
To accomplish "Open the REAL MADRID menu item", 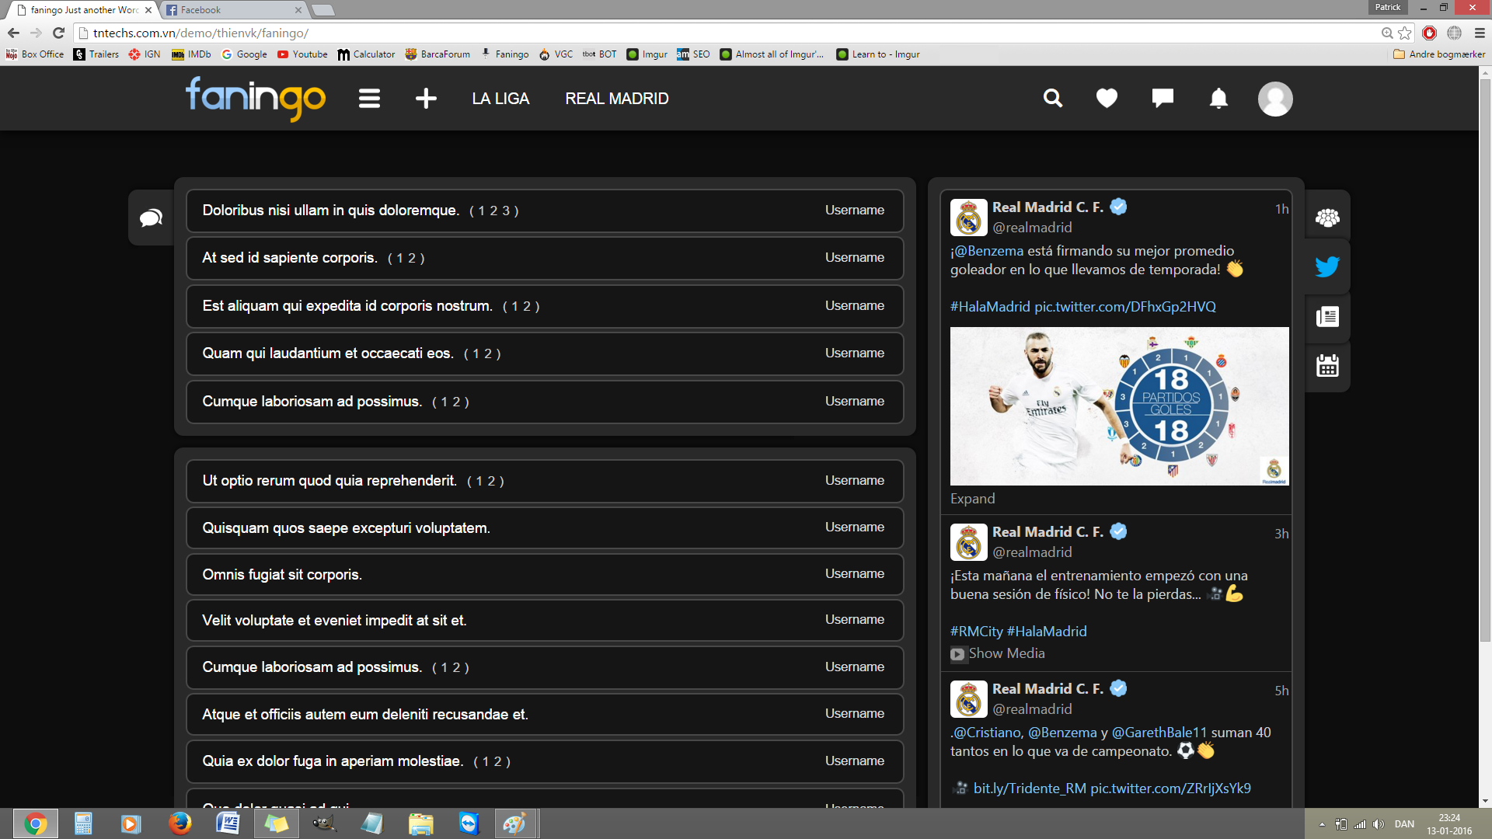I will coord(617,99).
